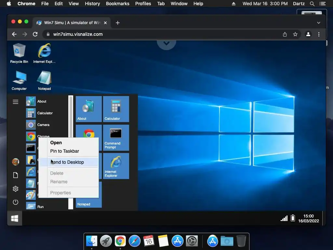Viewport: 333px width, 250px height.
Task: Click the taskbar clock showing 15:00
Action: 309,218
